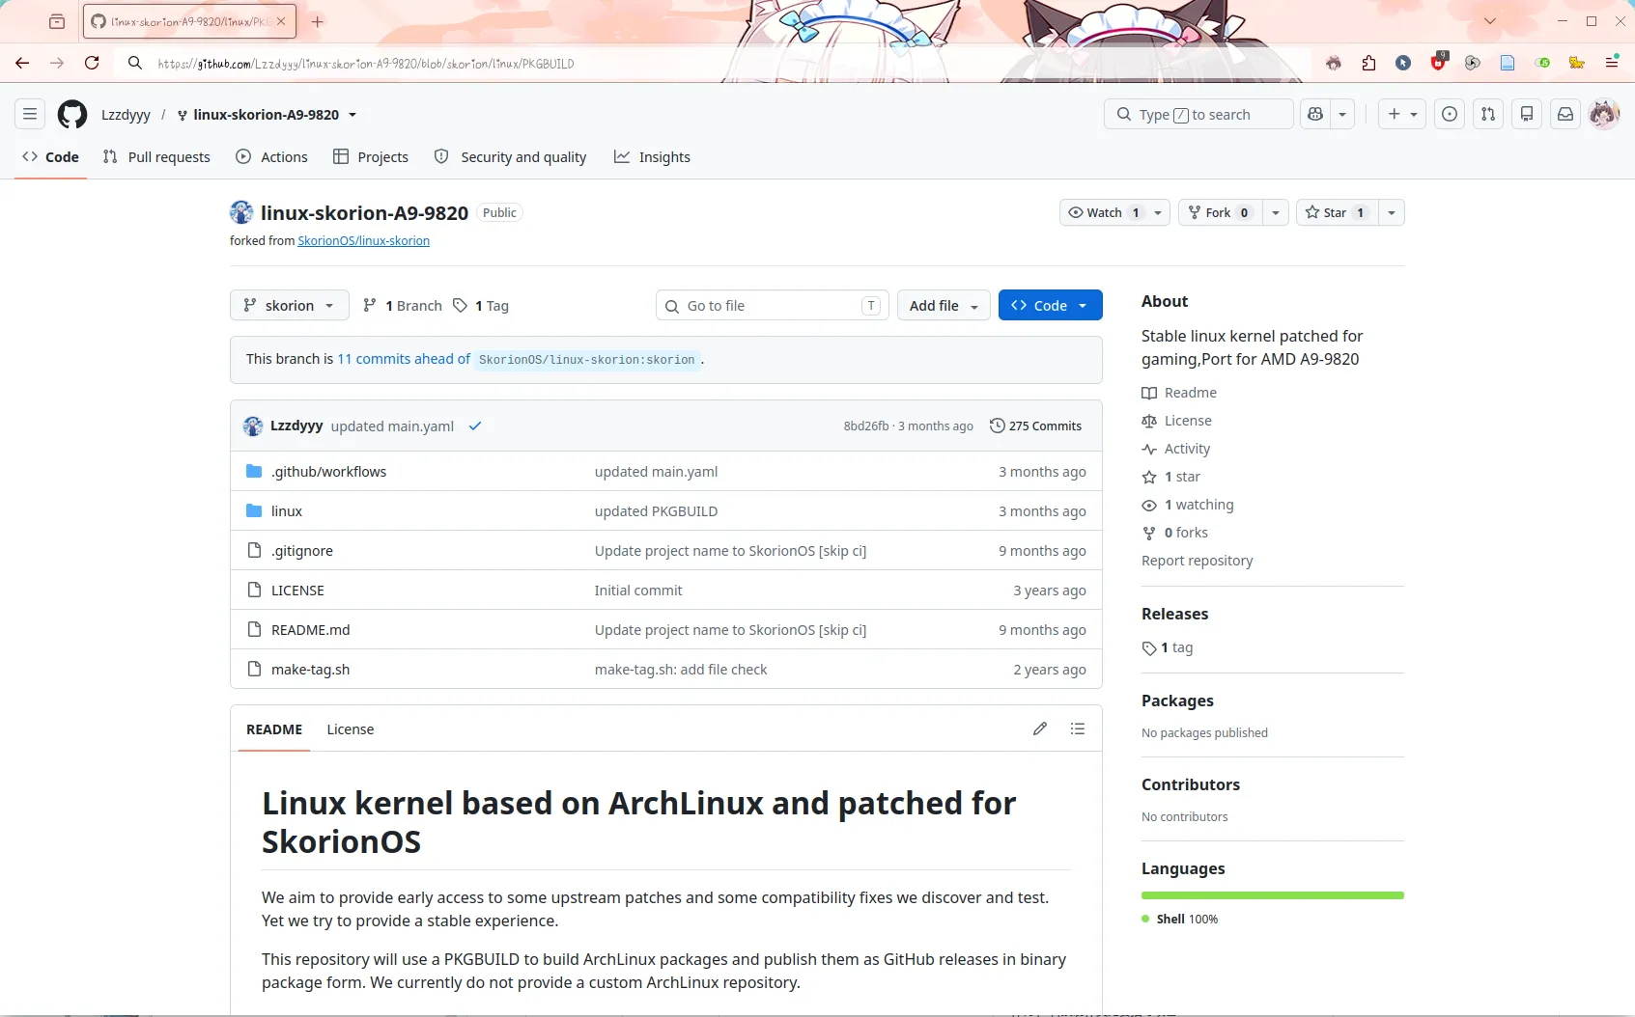Image resolution: width=1635 pixels, height=1017 pixels.
Task: Expand the Create new plus dropdown
Action: click(1402, 114)
